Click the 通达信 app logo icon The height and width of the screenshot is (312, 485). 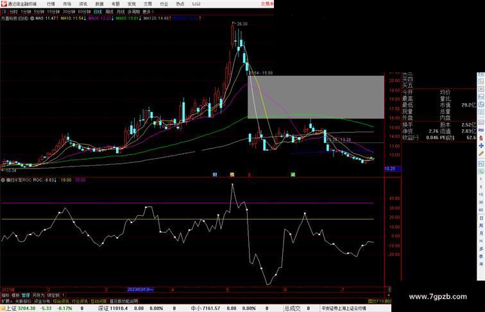click(4, 4)
